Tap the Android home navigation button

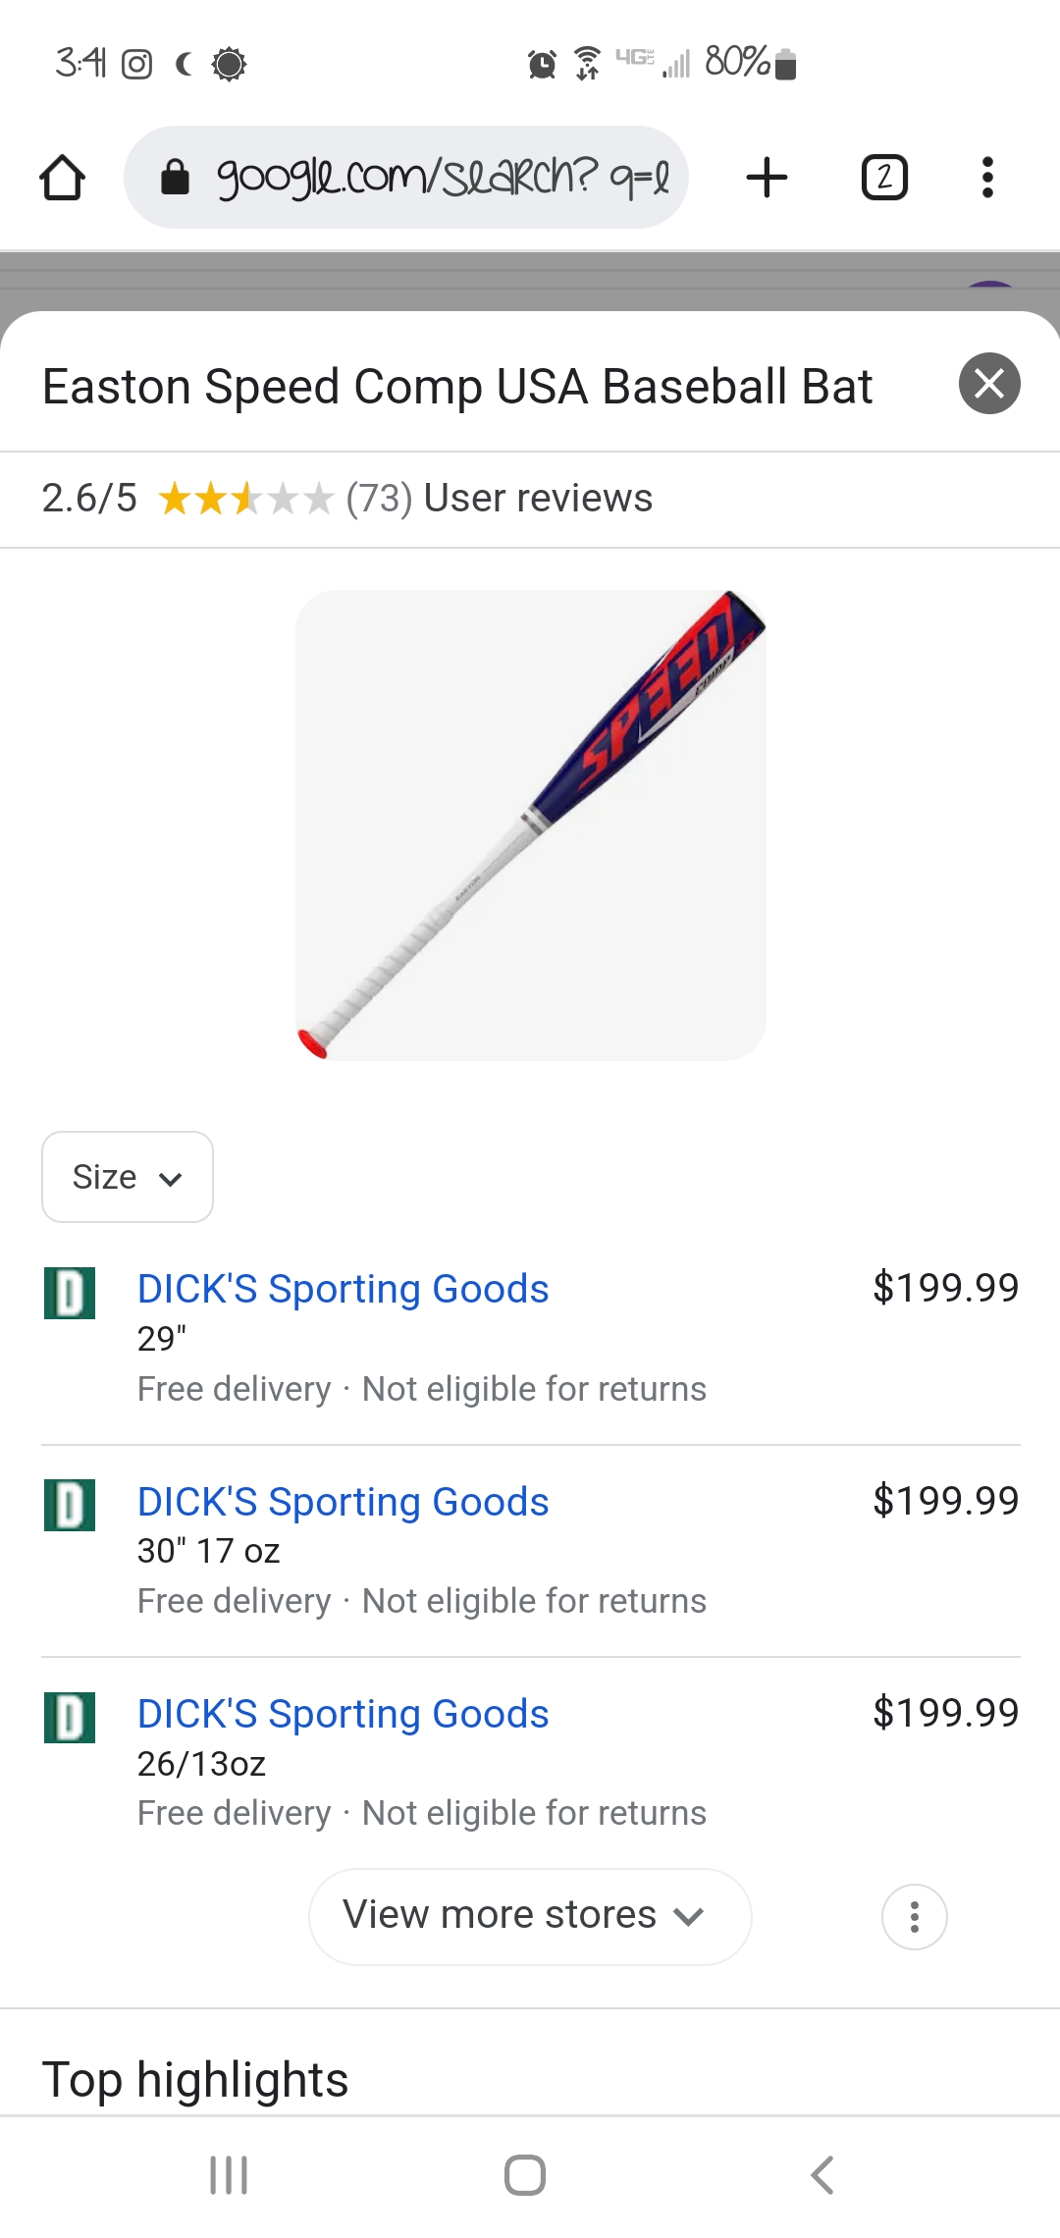pyautogui.click(x=526, y=2172)
